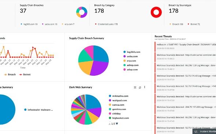Go to previous legend page arrow

tap(109, 124)
